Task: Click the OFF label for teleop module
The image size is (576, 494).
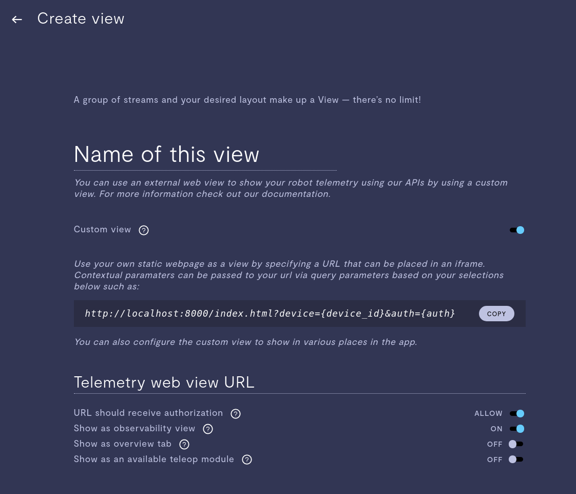Action: pos(494,460)
